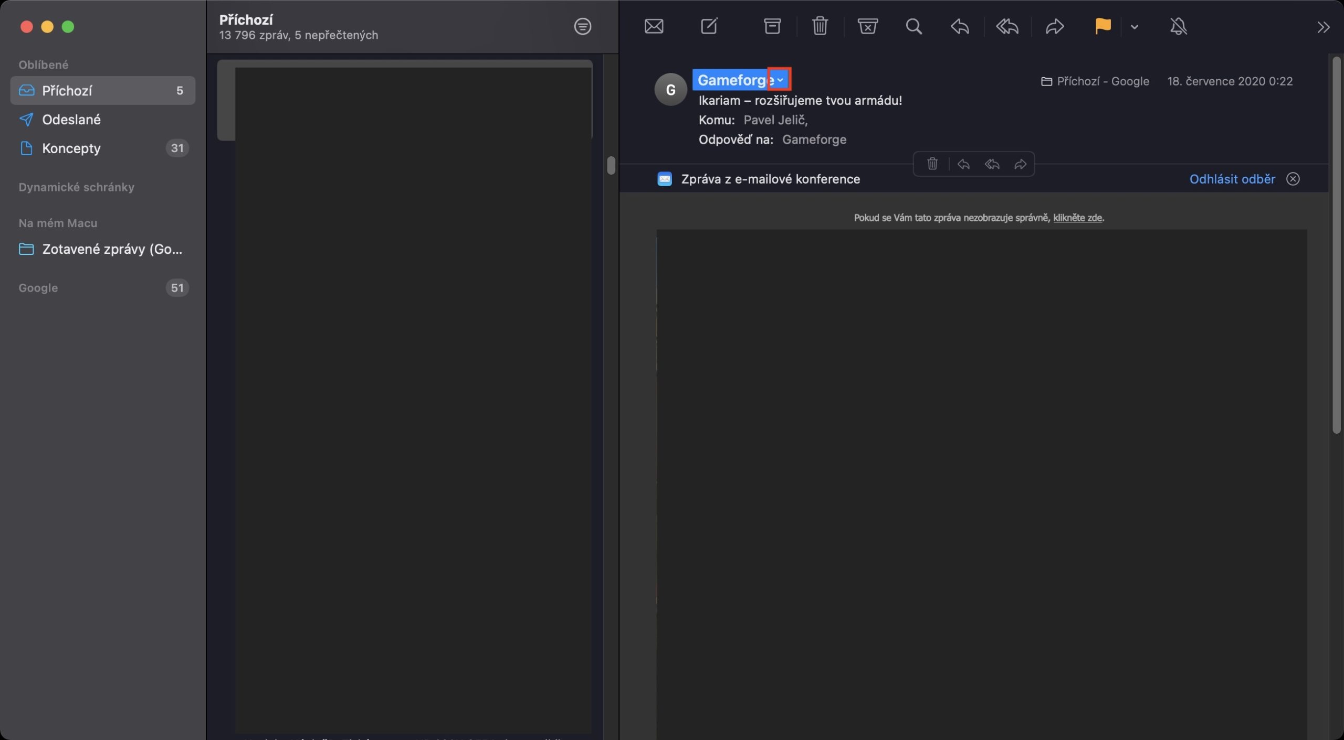The width and height of the screenshot is (1344, 740).
Task: Expand hidden toolbar items with the chevron
Action: pyautogui.click(x=1324, y=27)
